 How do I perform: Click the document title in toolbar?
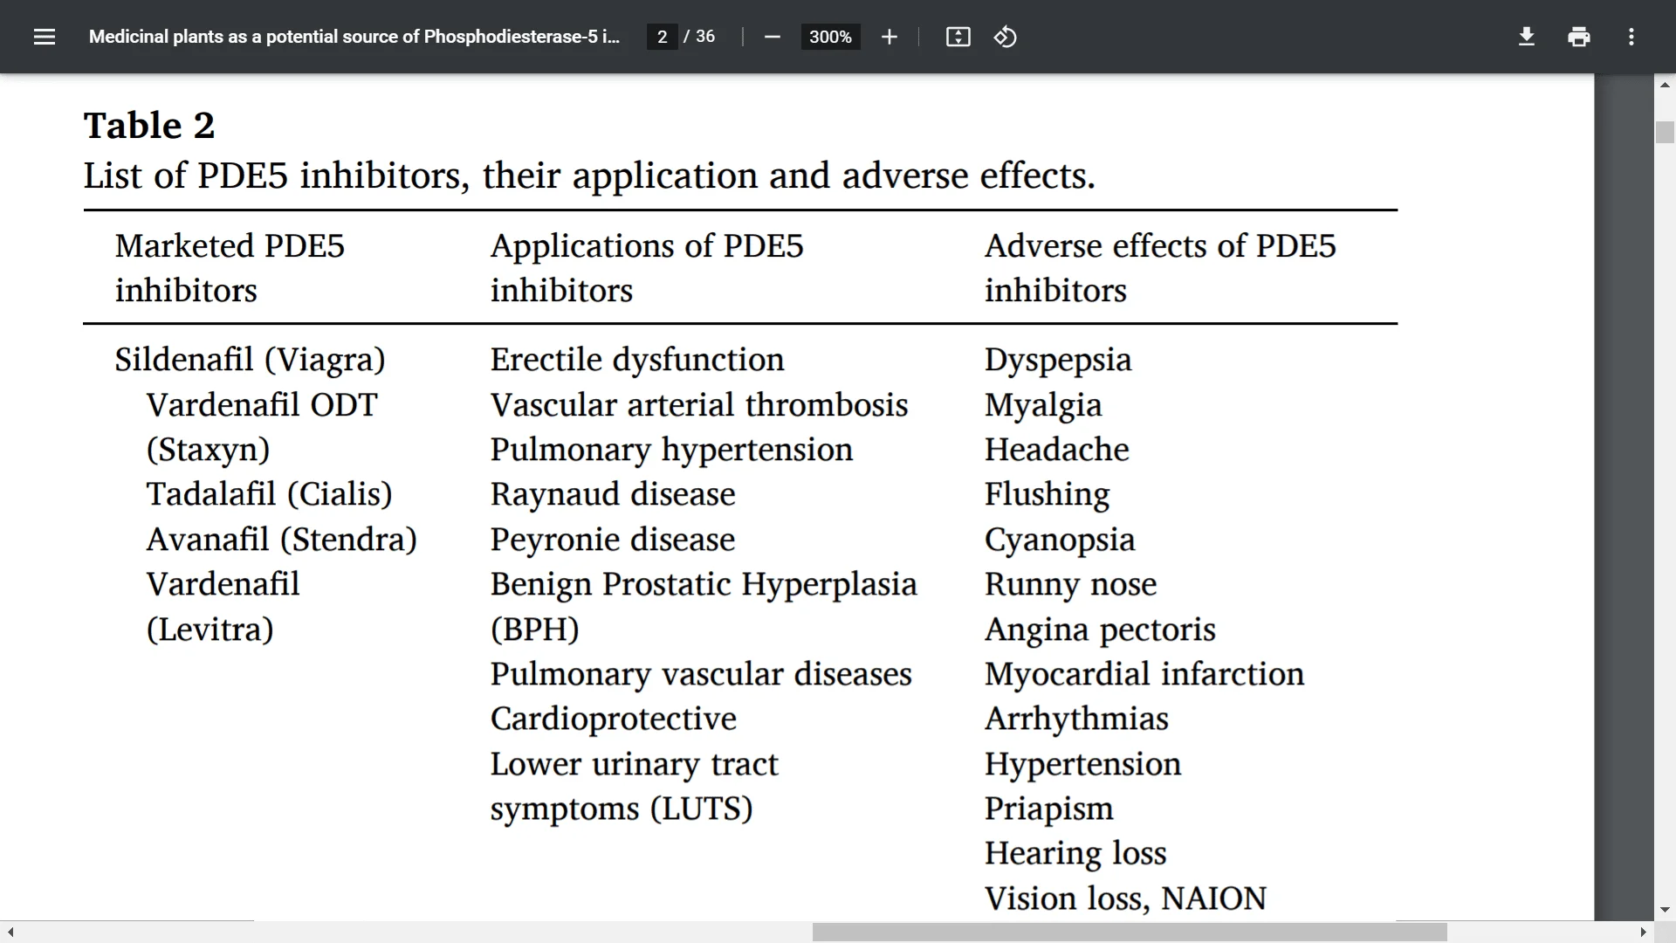tap(354, 37)
